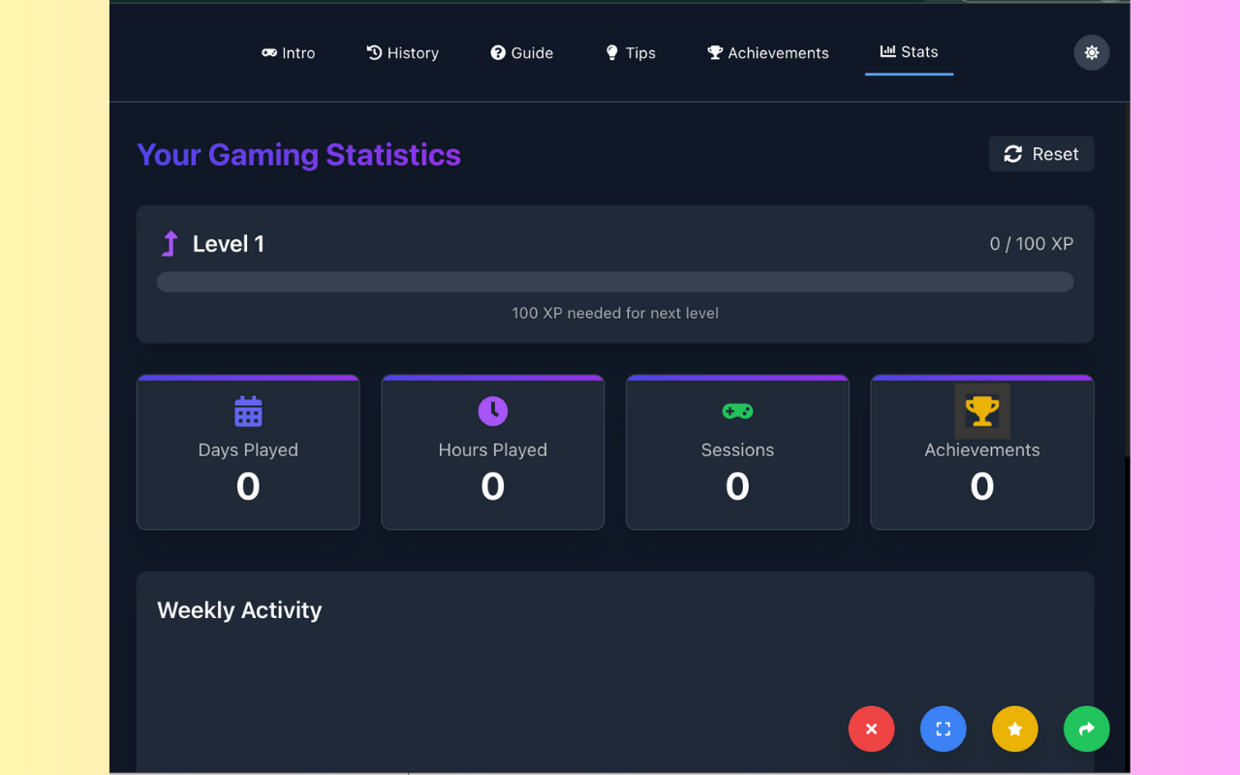Image resolution: width=1240 pixels, height=775 pixels.
Task: Click the purple clock icon above Hours Played
Action: [492, 411]
